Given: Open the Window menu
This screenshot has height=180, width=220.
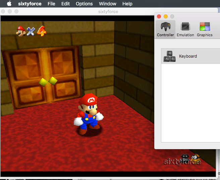Looking at the screenshot, I should (107, 4).
